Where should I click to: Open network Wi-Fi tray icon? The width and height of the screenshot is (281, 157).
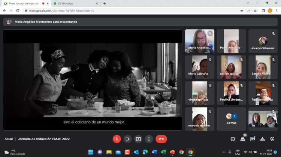[245, 152]
